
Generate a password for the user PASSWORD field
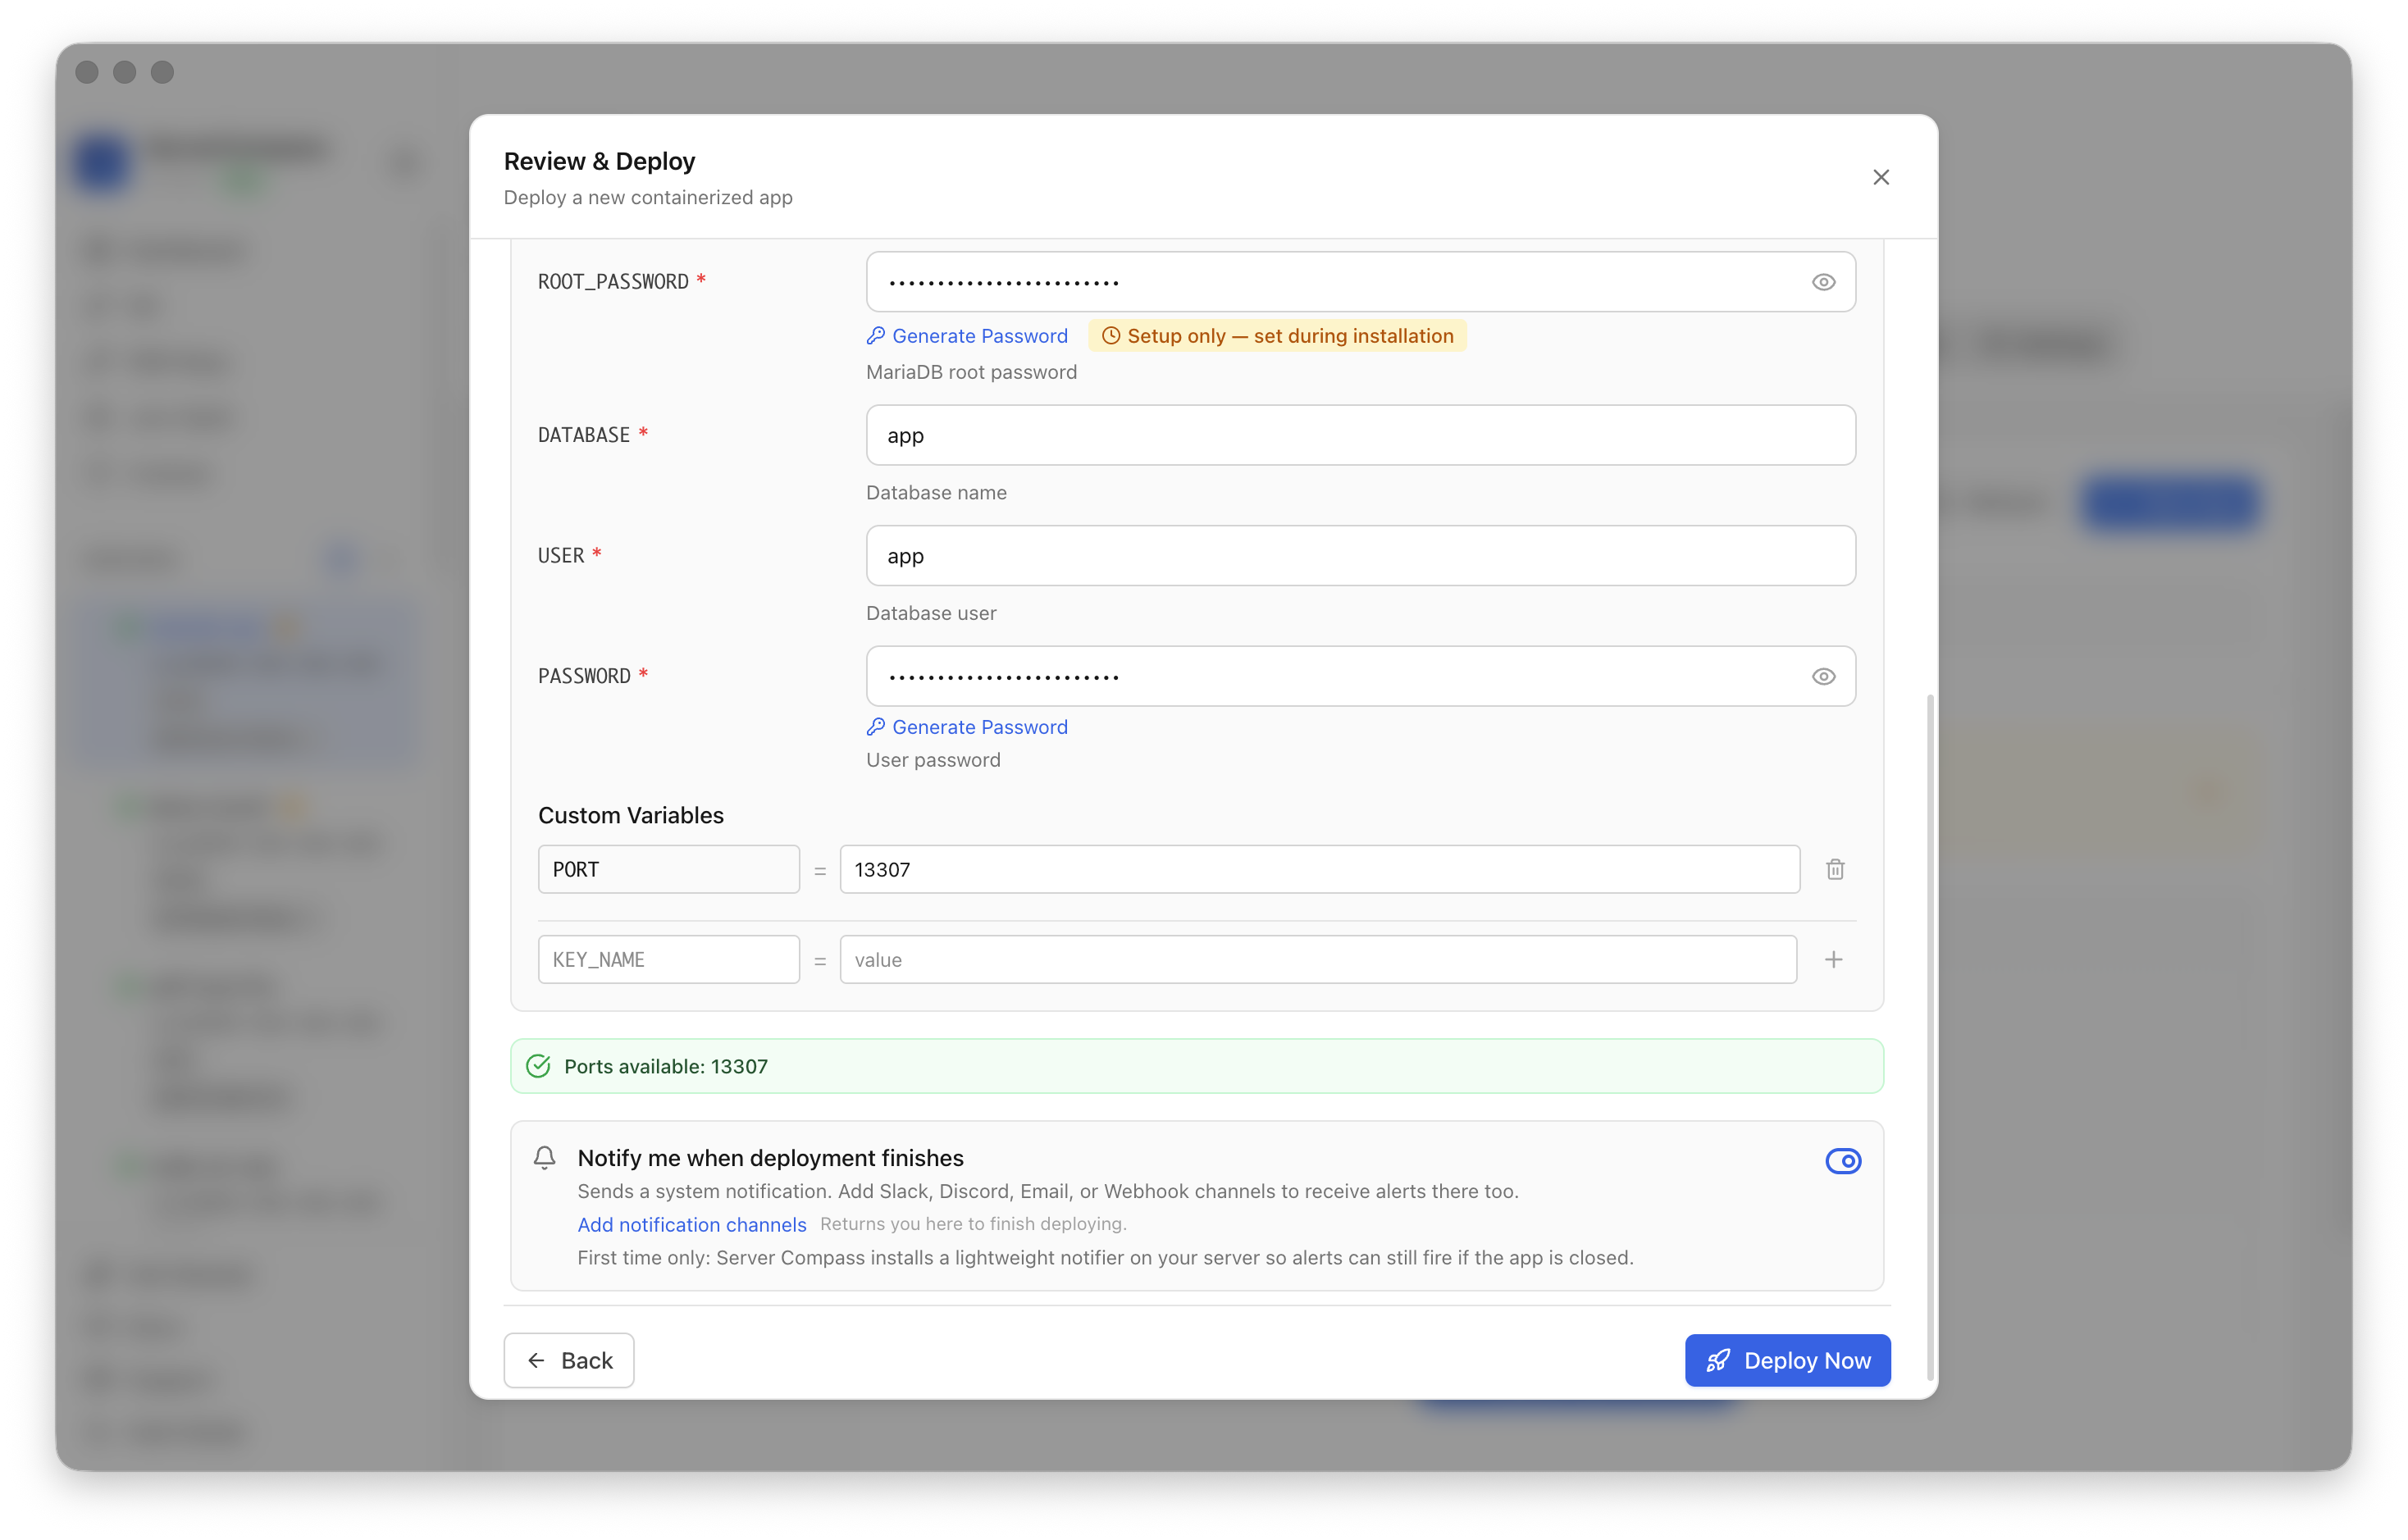pos(967,727)
